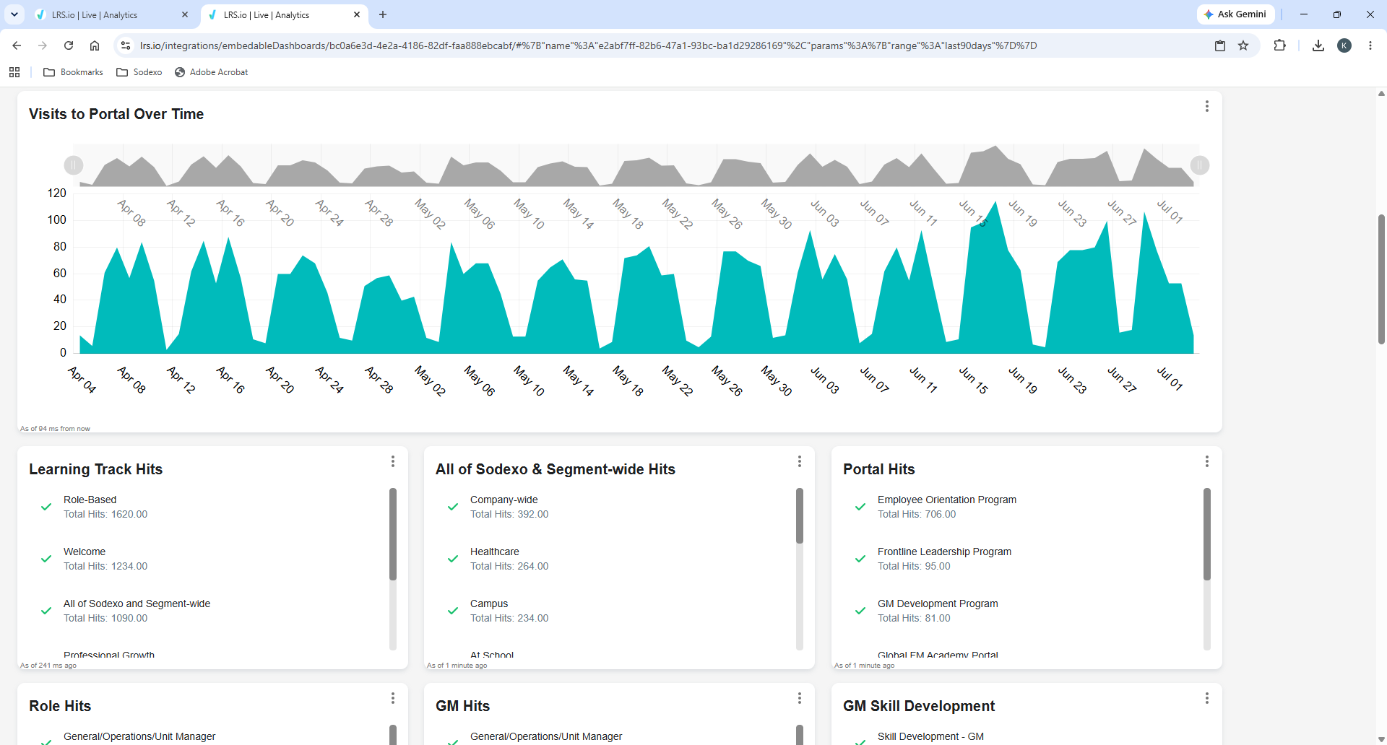Open Adobe Acrobat bookmark

pos(212,72)
